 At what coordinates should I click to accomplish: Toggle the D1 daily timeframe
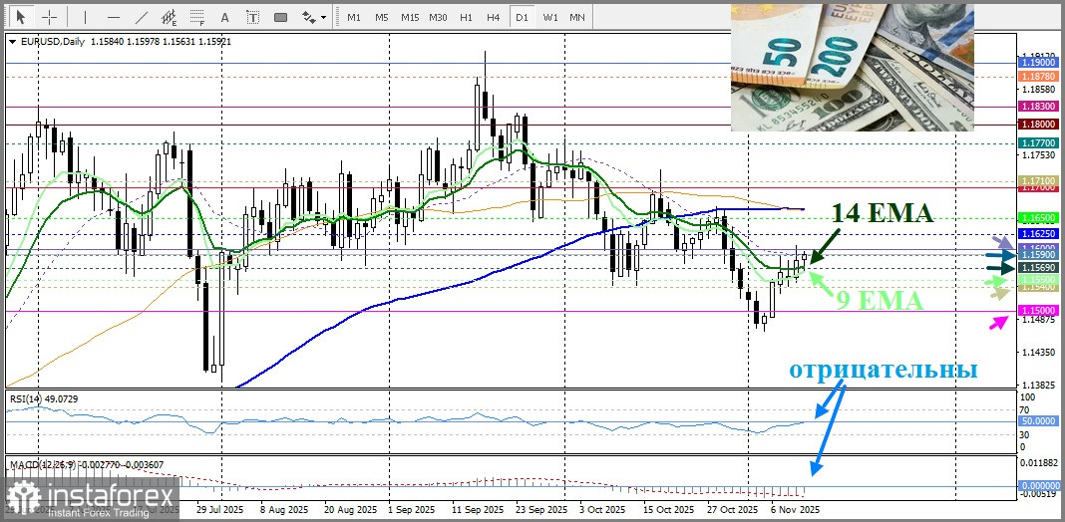tap(521, 17)
